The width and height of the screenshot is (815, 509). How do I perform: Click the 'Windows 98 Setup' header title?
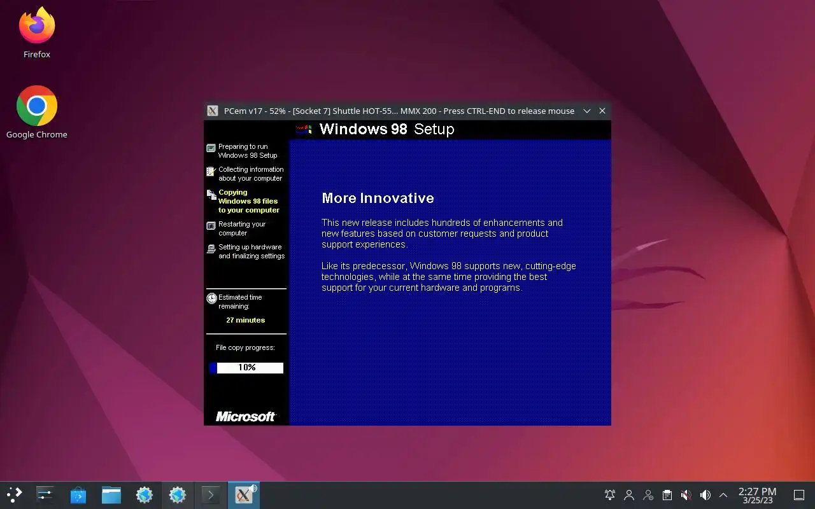(386, 129)
